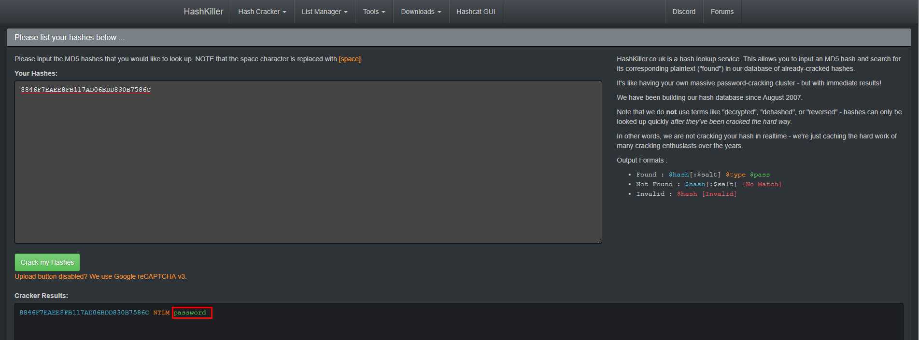Click the [Invalid] output format text
919x340 pixels.
point(719,194)
